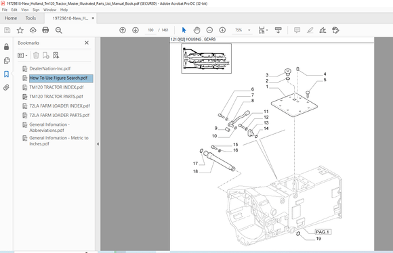Go to previous page arrow
The height and width of the screenshot is (253, 393).
pos(123,30)
